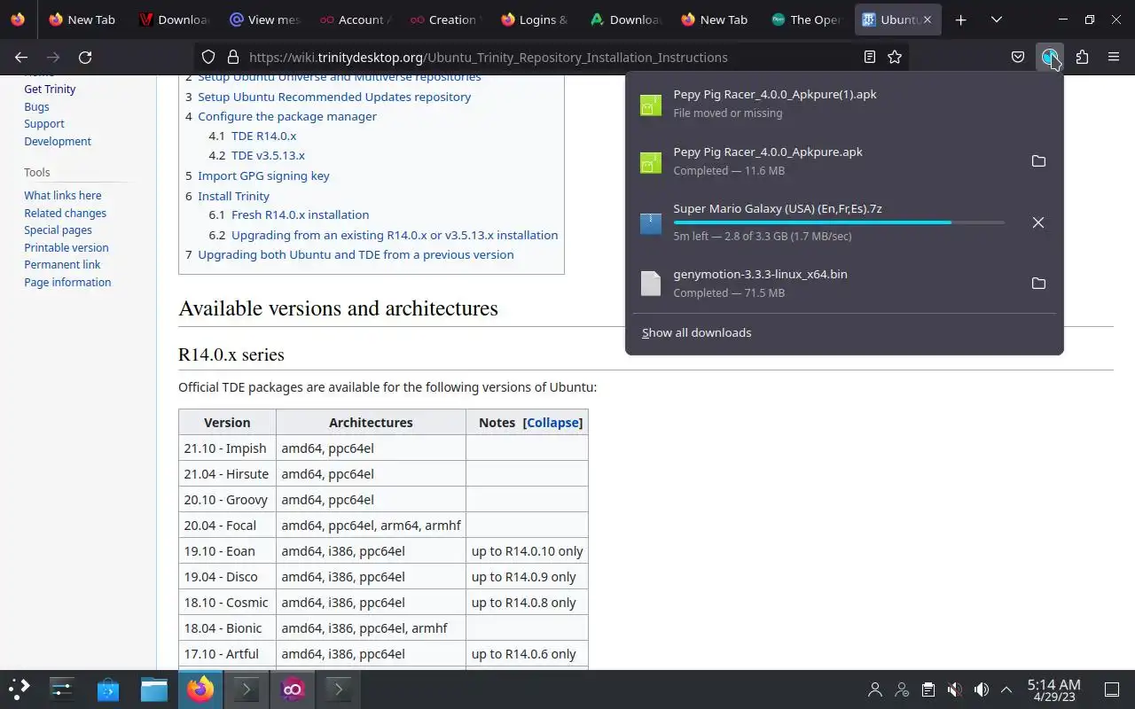1135x709 pixels.
Task: Collapse the Notes table column
Action: pyautogui.click(x=552, y=423)
